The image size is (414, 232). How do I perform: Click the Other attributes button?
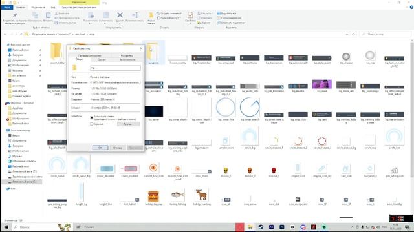tap(128, 124)
